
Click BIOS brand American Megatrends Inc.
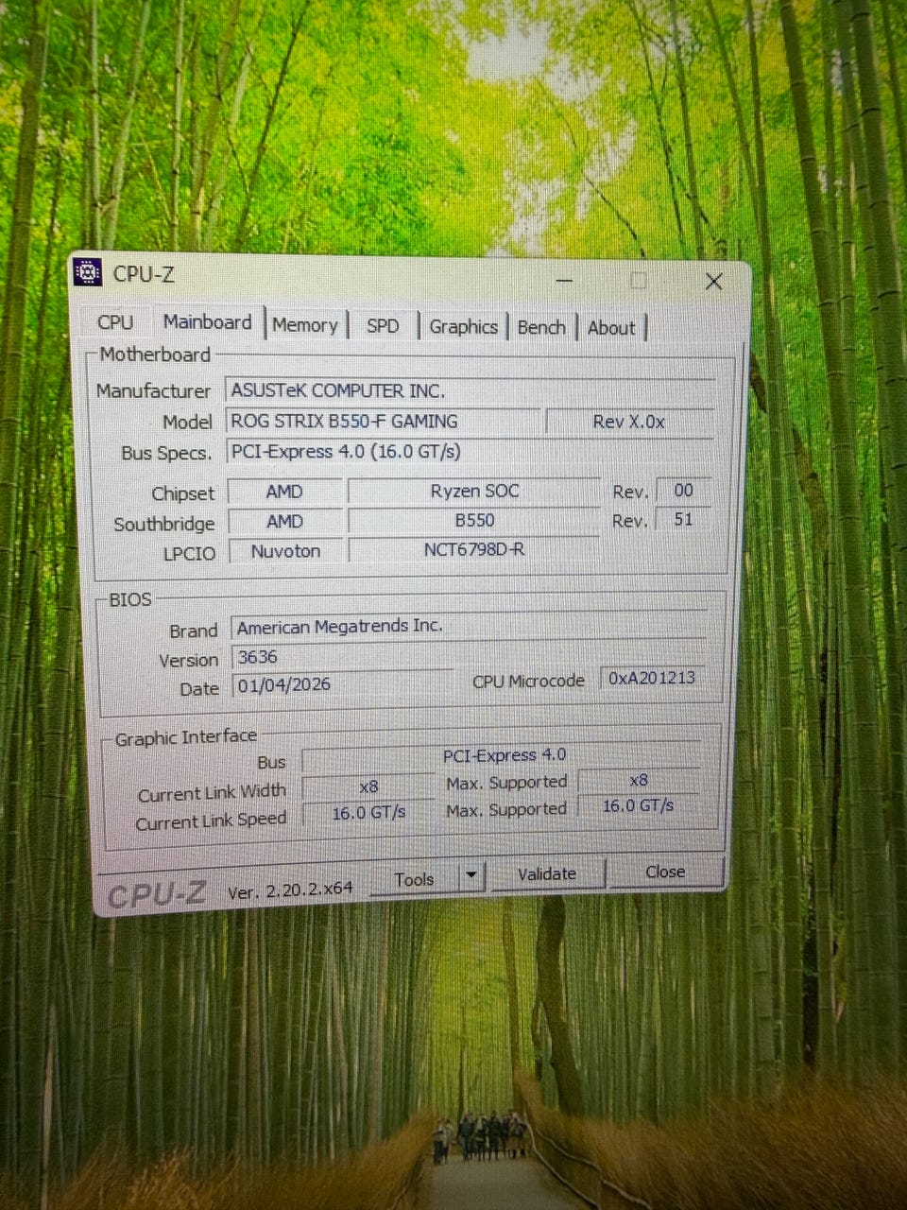(470, 626)
